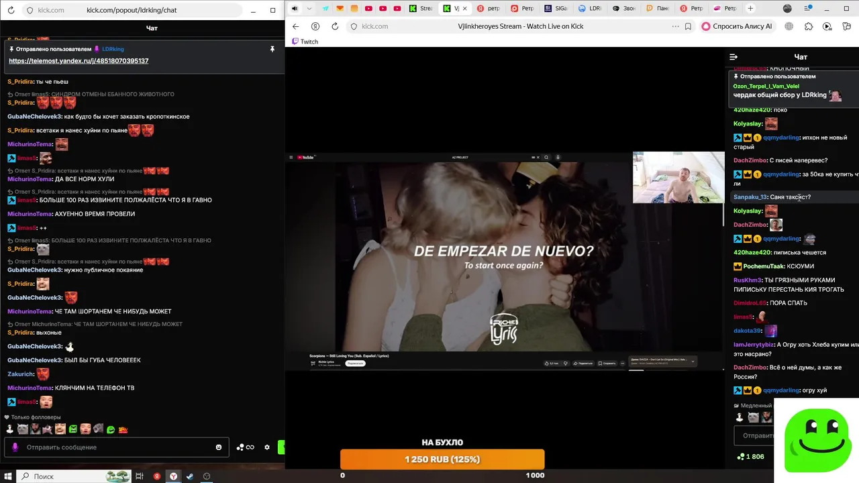This screenshot has height=483, width=859.
Task: Click the 'НА БУХЛО' donation progress bar
Action: [442, 460]
